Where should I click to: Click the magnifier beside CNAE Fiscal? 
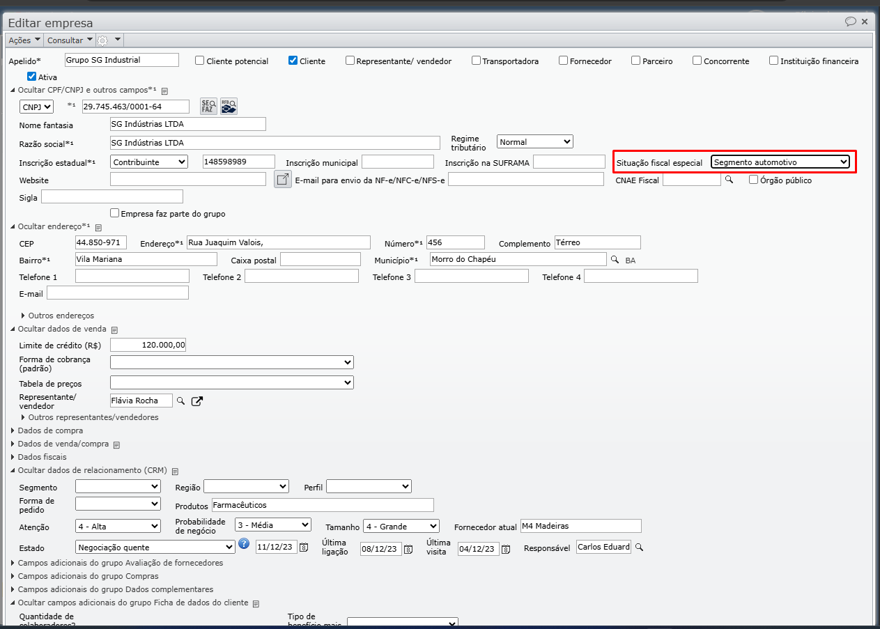730,180
